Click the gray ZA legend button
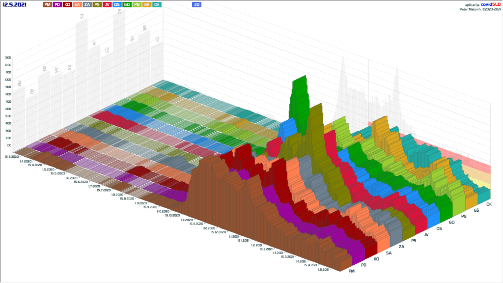Image resolution: width=503 pixels, height=283 pixels. click(87, 4)
